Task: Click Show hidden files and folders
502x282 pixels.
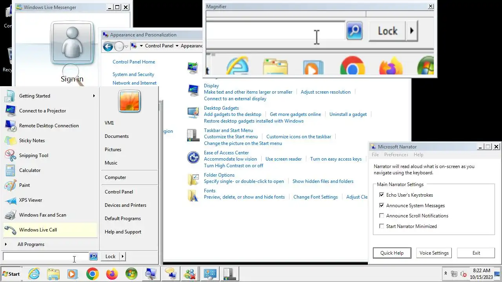Action: tap(323, 181)
